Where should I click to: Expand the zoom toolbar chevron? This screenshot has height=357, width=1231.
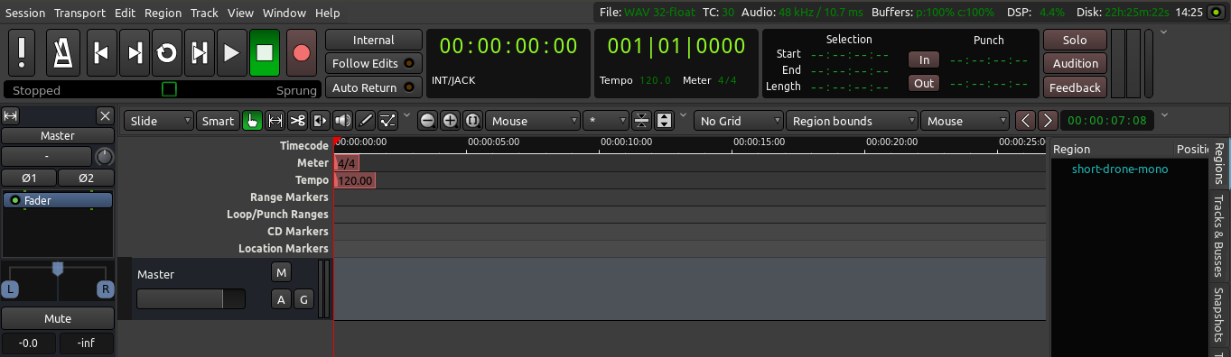tap(683, 115)
